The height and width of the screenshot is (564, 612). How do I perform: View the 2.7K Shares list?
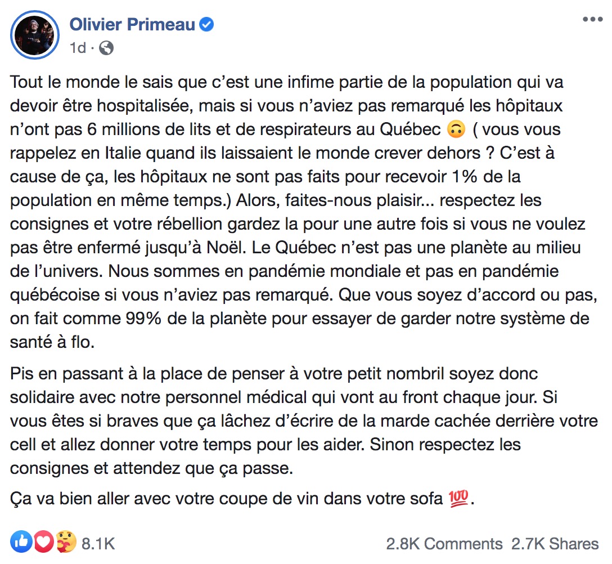[x=555, y=544]
